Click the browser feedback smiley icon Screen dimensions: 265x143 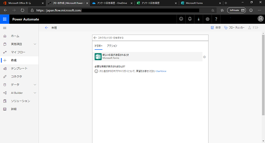[251, 10]
